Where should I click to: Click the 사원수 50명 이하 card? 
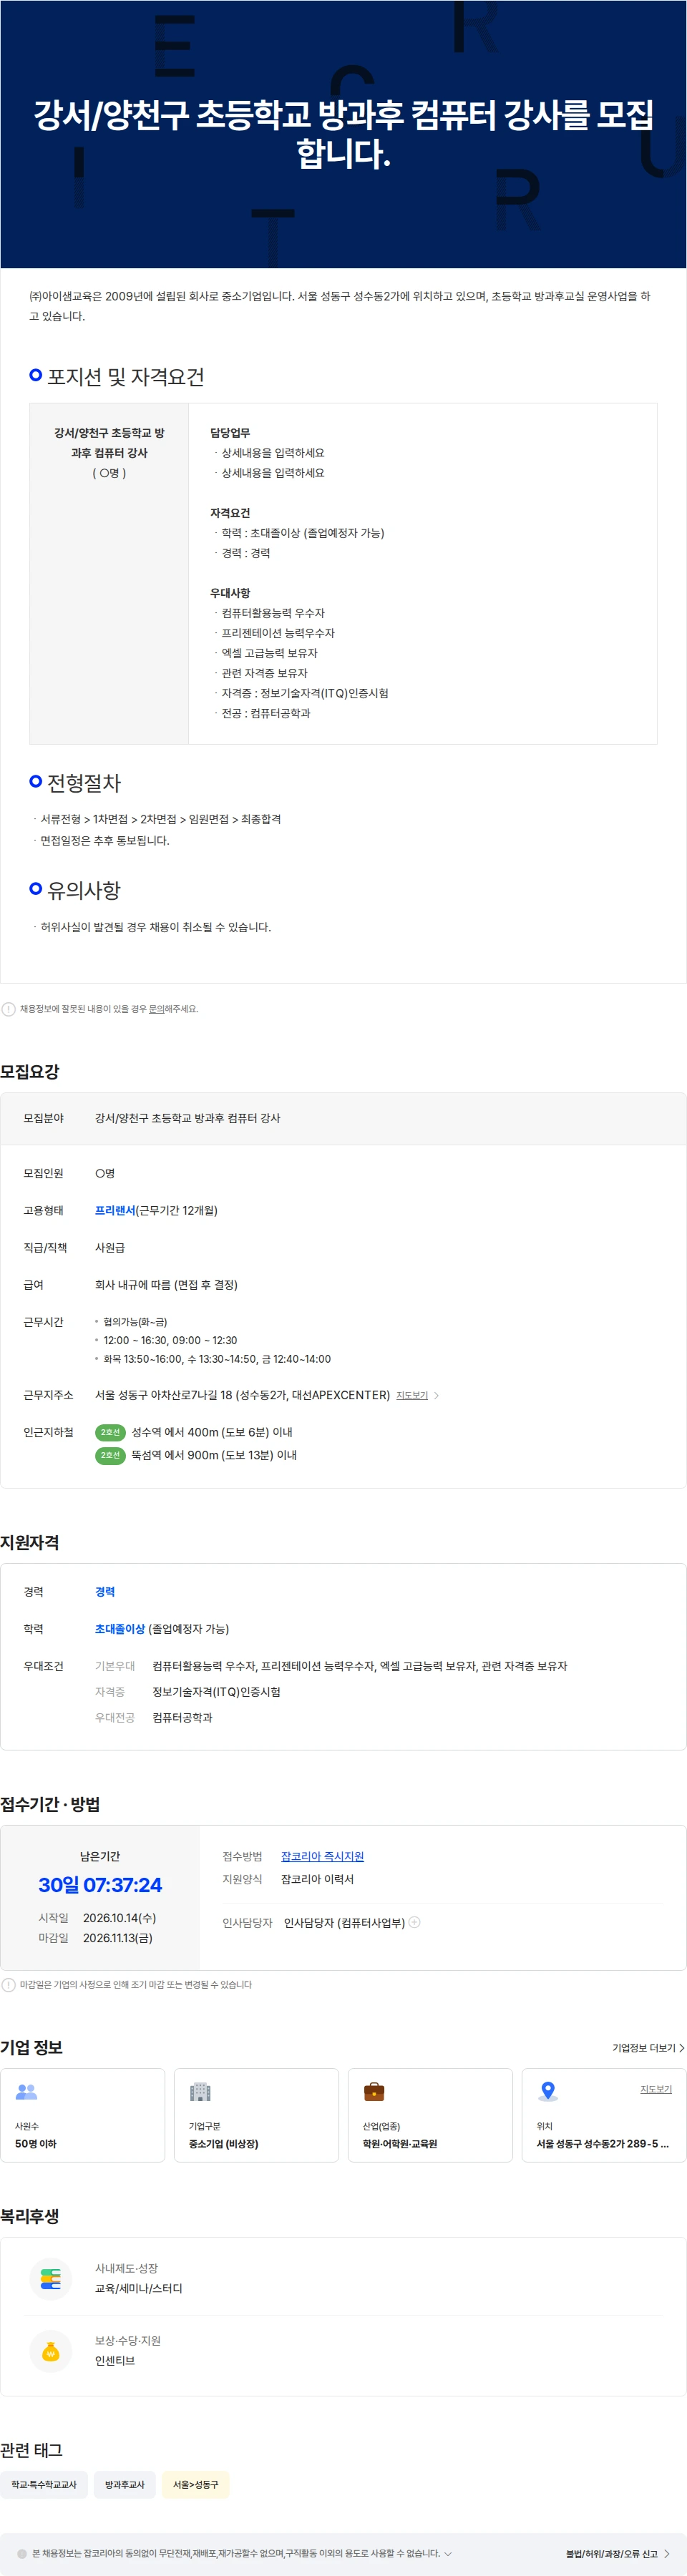(x=83, y=2115)
